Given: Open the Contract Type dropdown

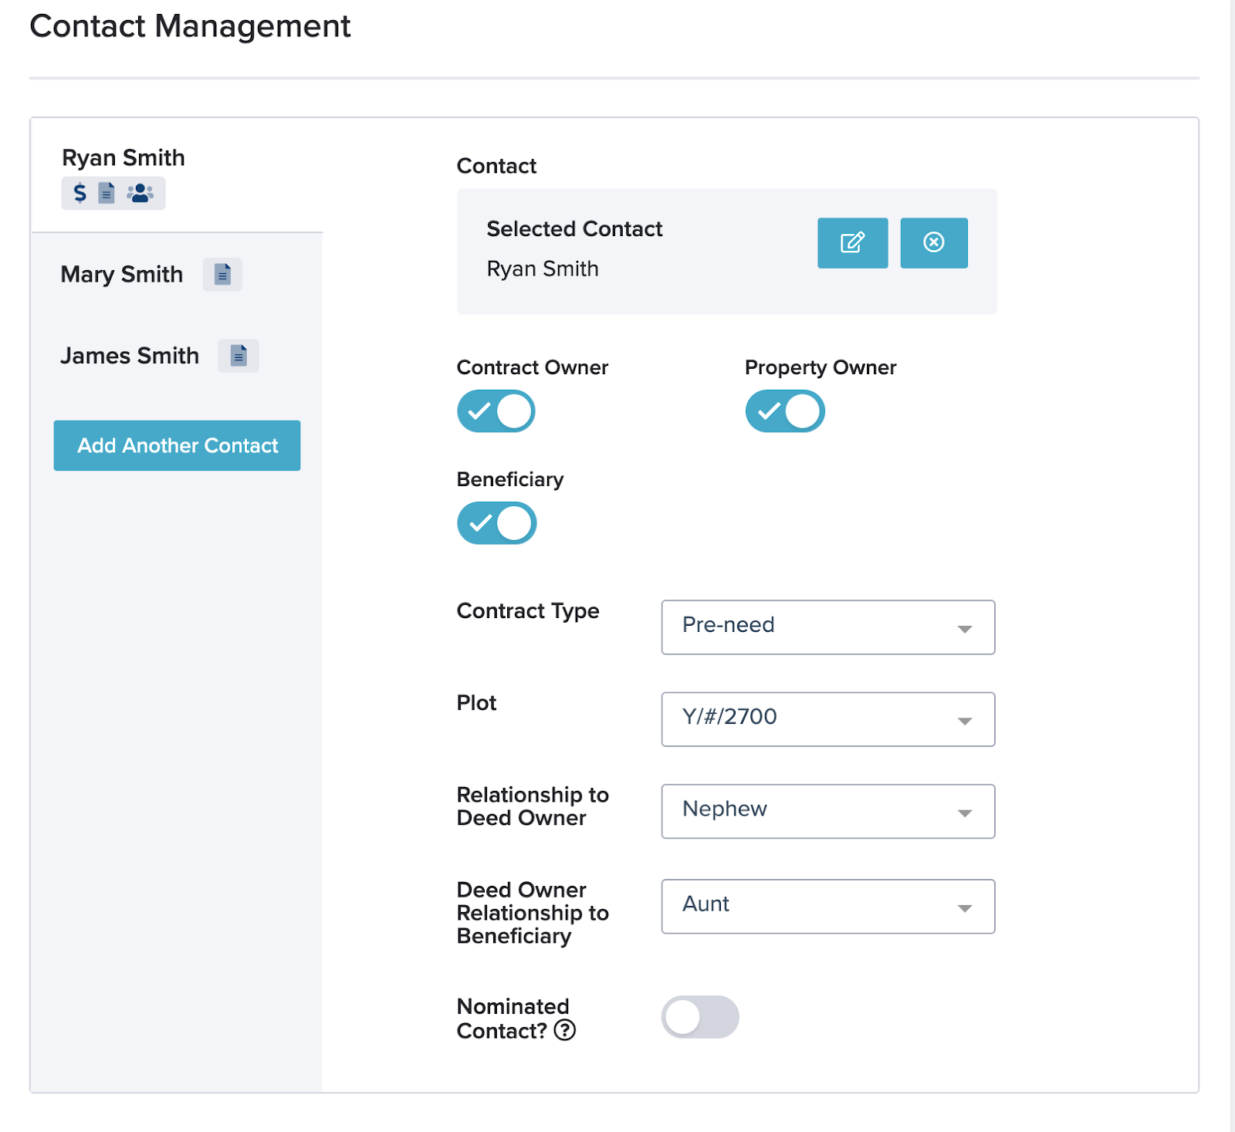Looking at the screenshot, I should point(827,627).
